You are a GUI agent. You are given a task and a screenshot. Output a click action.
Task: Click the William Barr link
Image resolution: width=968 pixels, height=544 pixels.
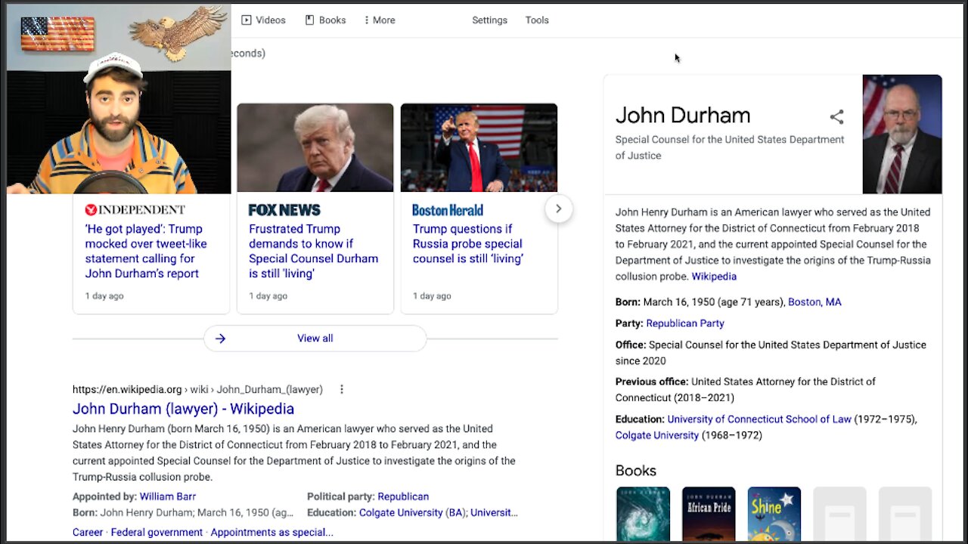click(167, 496)
